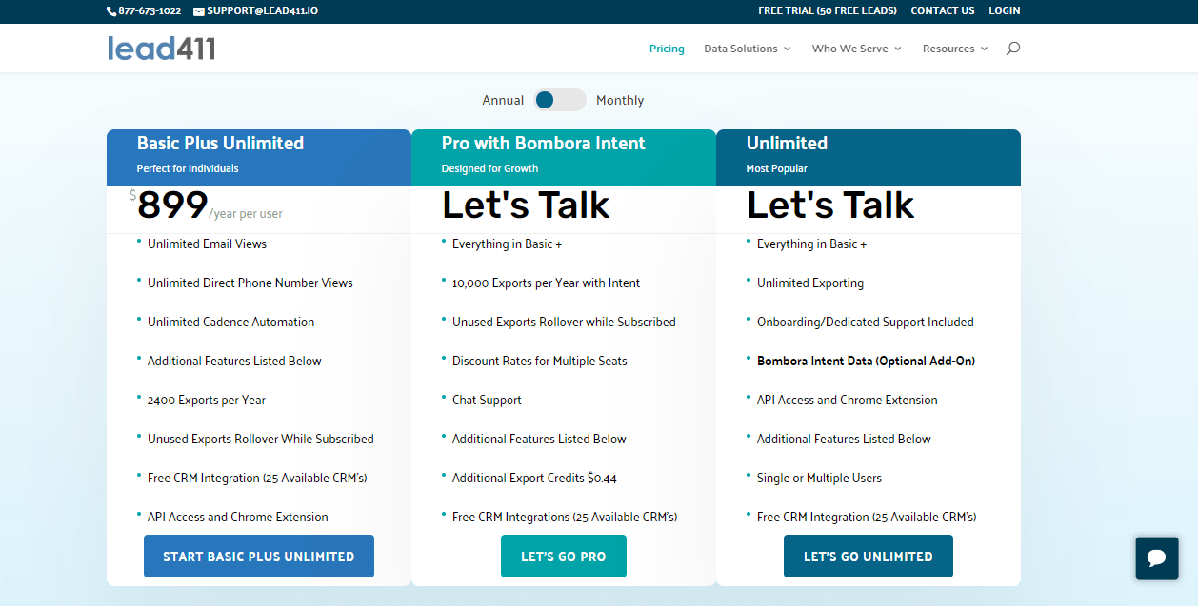Click the Login link
The image size is (1198, 606).
[x=1004, y=10]
